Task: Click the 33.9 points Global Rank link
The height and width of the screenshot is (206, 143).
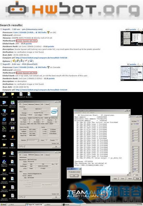Action: (26, 44)
